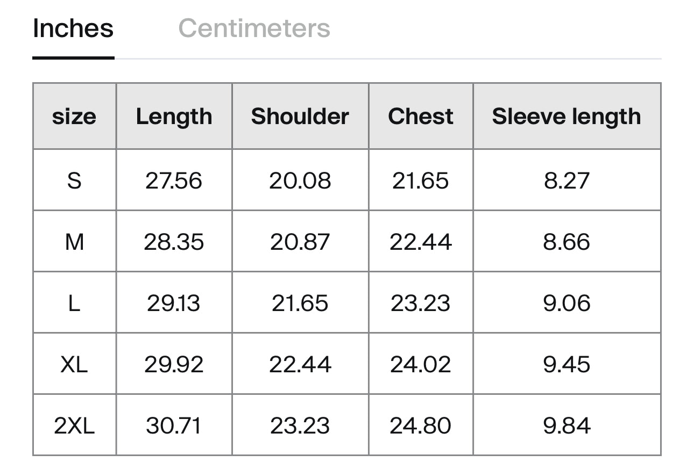The height and width of the screenshot is (469, 694).
Task: Click the Chest column header
Action: pyautogui.click(x=421, y=117)
